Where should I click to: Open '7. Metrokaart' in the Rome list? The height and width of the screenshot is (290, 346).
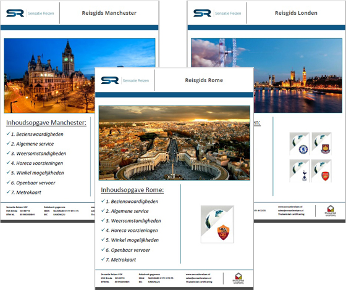point(121,260)
